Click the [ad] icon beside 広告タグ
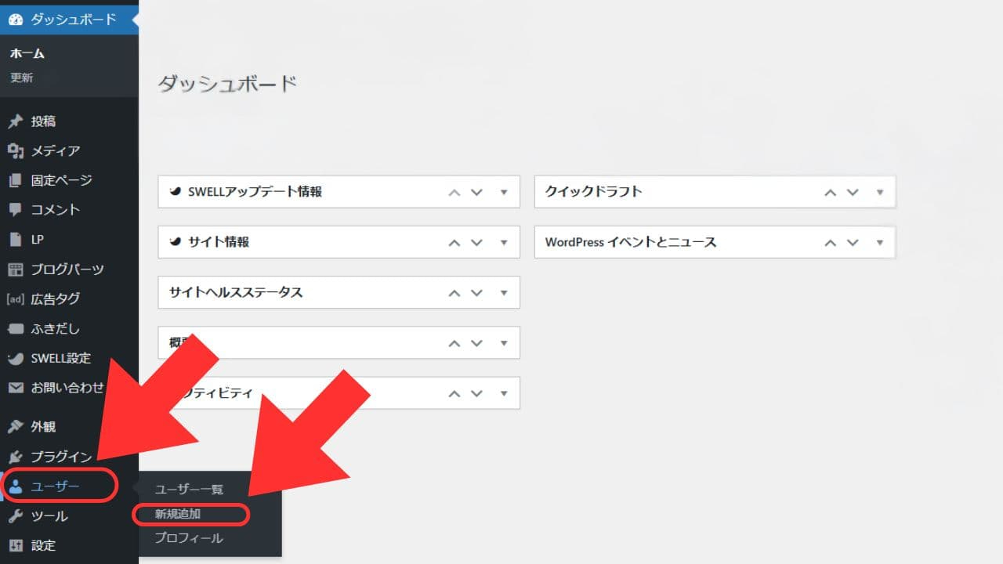This screenshot has height=564, width=1003. click(15, 298)
